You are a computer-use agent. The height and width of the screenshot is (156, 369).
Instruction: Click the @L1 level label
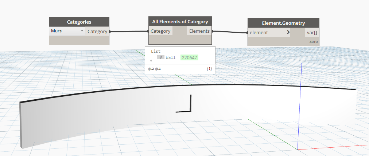158,69
